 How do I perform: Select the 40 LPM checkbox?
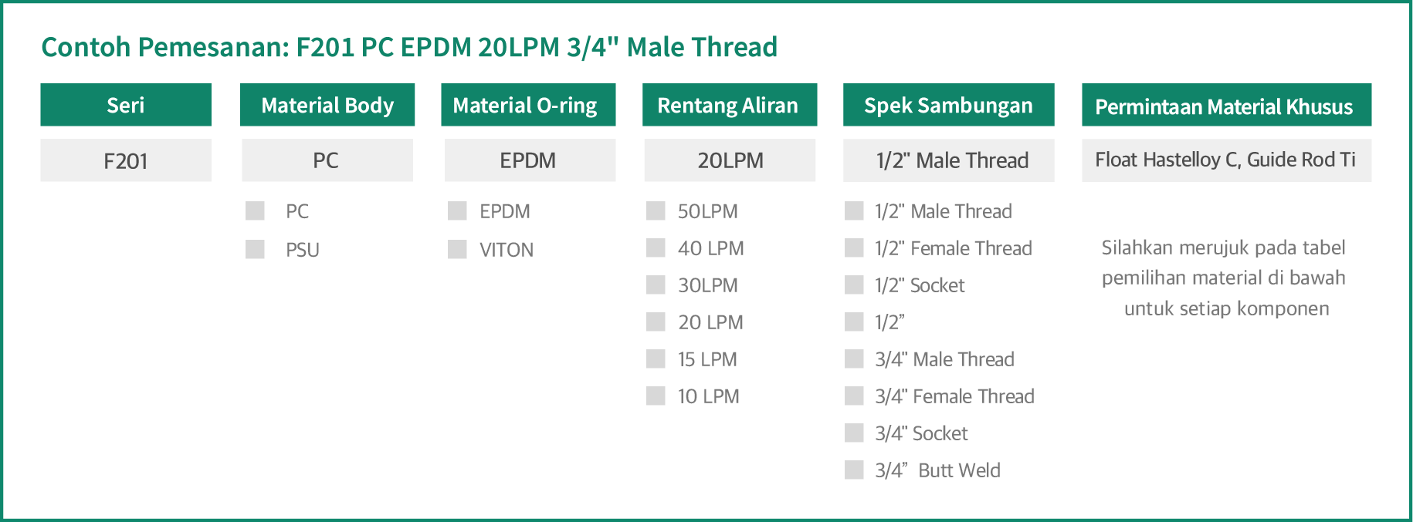click(656, 248)
